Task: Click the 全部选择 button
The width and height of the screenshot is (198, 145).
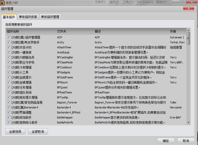Action: pos(15,131)
